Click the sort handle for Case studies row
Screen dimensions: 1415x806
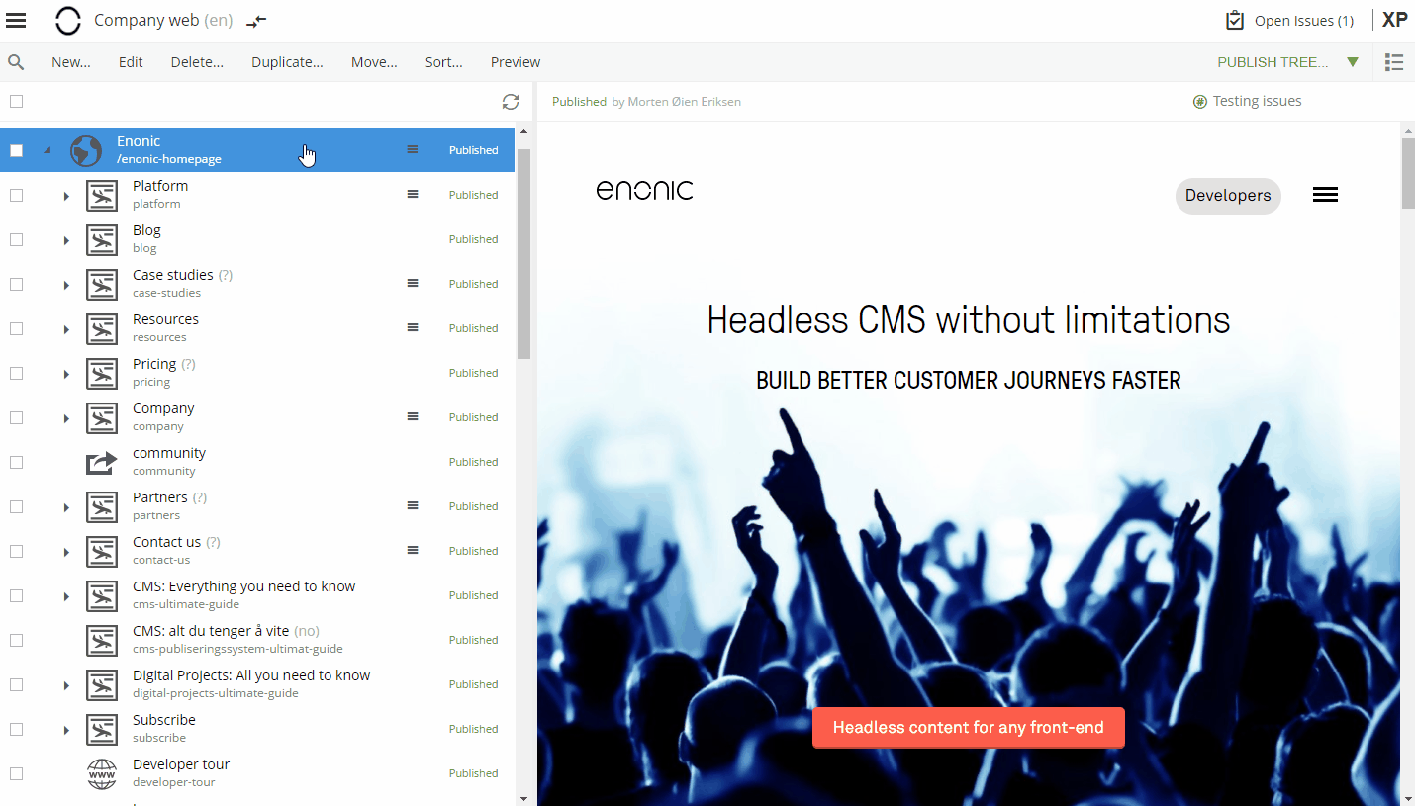pos(413,283)
